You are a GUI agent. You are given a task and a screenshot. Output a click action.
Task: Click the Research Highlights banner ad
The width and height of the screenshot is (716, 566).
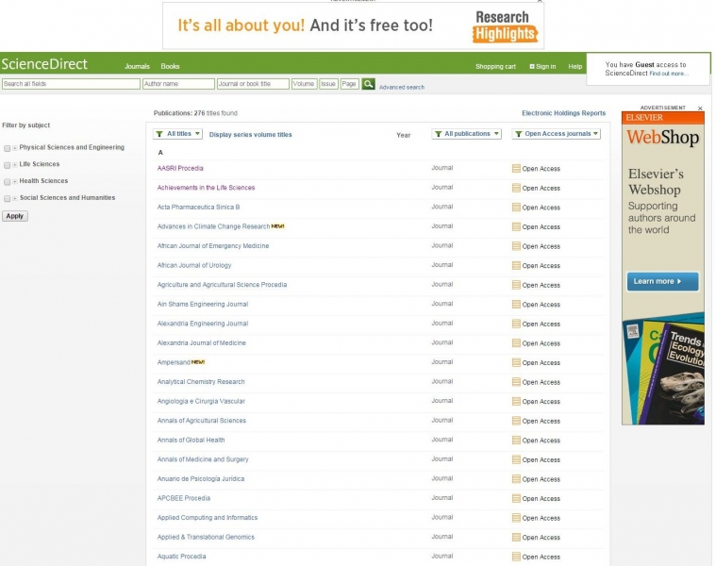coord(353,25)
